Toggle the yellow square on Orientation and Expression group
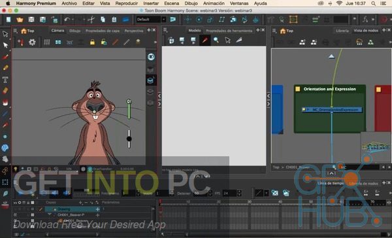Screen dimensions: 392x238 [x=297, y=89]
